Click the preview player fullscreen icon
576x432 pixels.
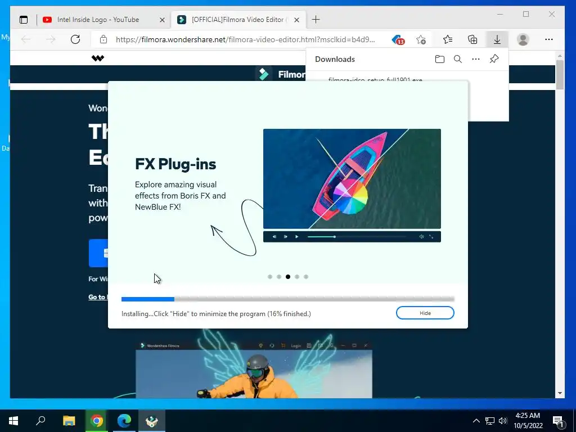pyautogui.click(x=431, y=237)
